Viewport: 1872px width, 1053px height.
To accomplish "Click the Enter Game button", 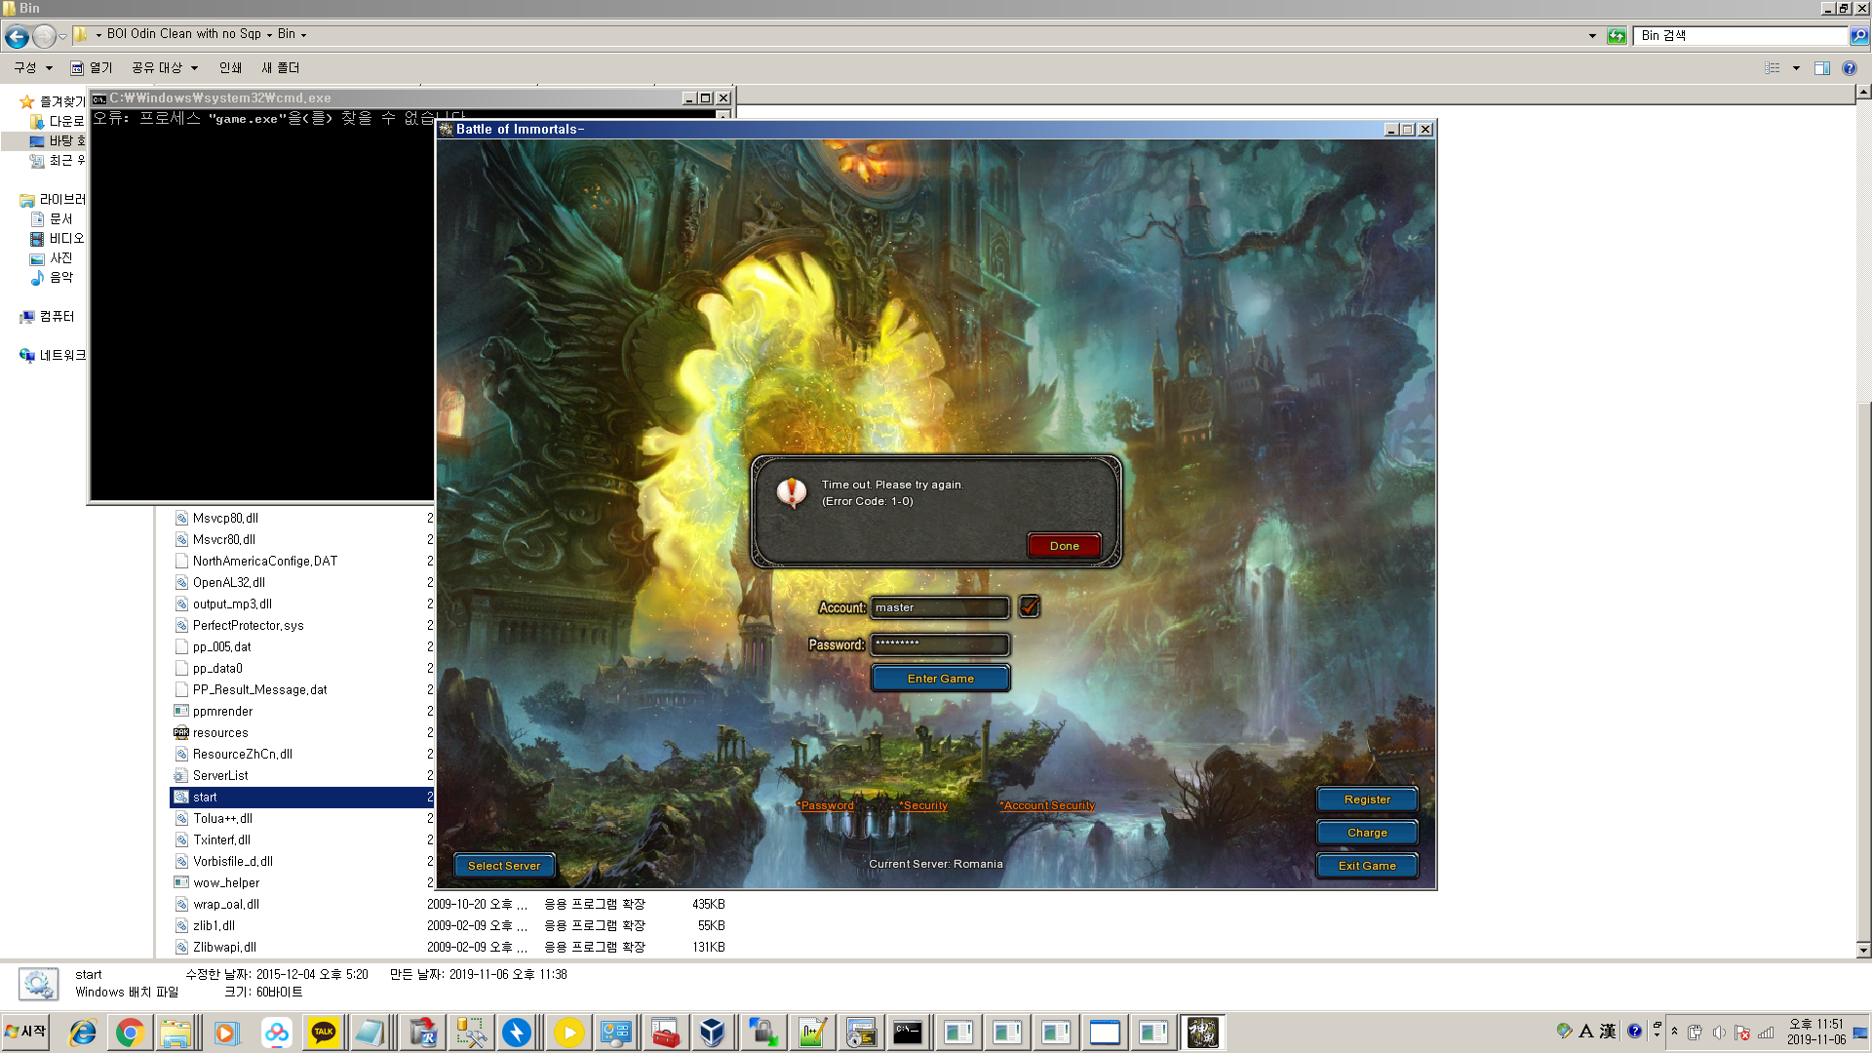I will 940,679.
